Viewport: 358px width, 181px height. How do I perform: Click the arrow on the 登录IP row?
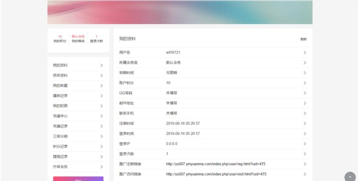[305, 143]
